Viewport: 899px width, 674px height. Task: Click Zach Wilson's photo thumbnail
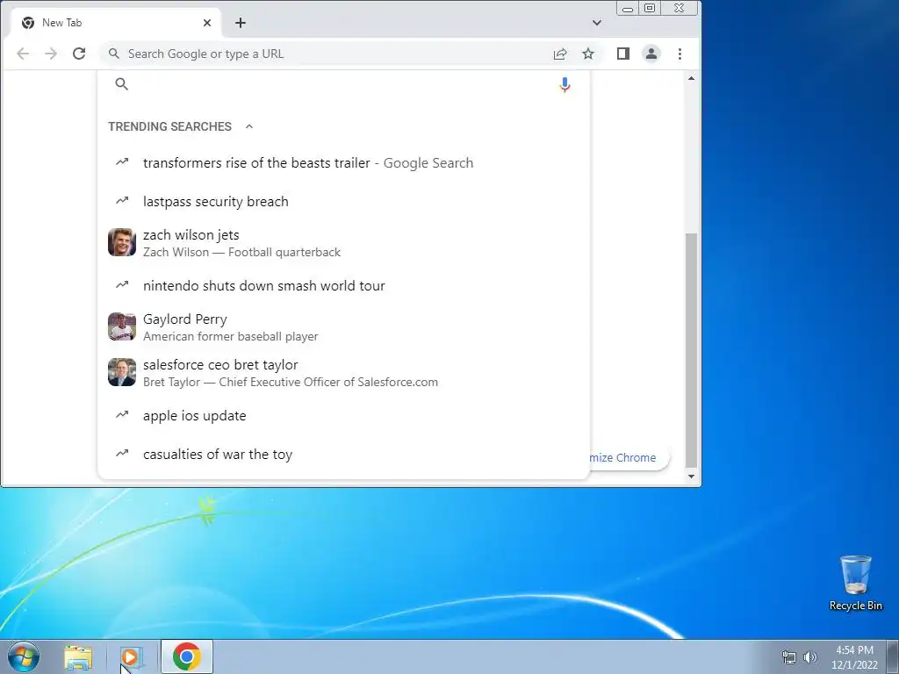tap(122, 242)
